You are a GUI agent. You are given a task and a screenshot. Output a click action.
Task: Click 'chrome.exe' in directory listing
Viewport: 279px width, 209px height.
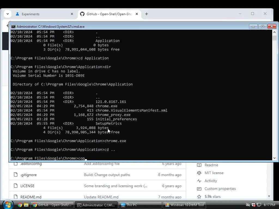tap(107, 106)
